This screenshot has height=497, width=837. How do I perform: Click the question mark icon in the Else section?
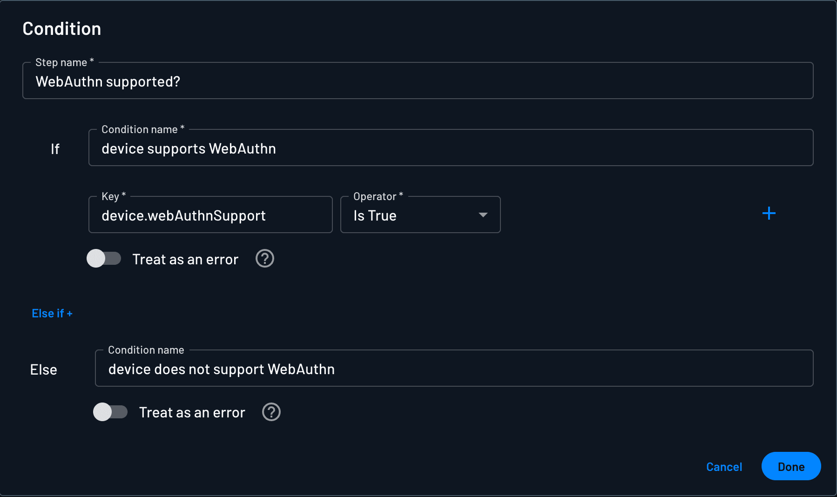click(271, 412)
